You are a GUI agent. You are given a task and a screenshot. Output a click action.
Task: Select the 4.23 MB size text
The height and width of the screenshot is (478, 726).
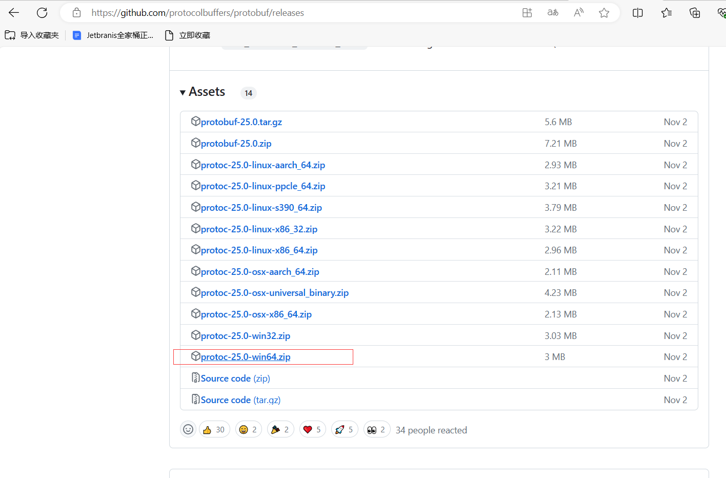click(561, 293)
